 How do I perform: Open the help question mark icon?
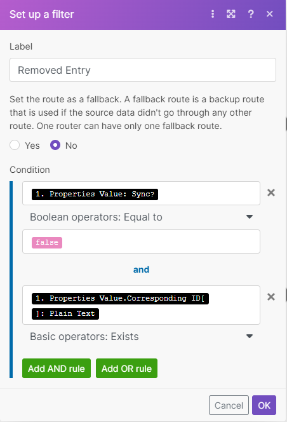point(251,14)
